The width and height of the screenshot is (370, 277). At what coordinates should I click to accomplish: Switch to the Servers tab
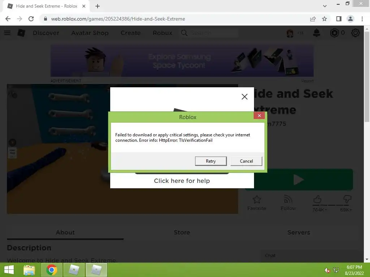click(x=298, y=233)
